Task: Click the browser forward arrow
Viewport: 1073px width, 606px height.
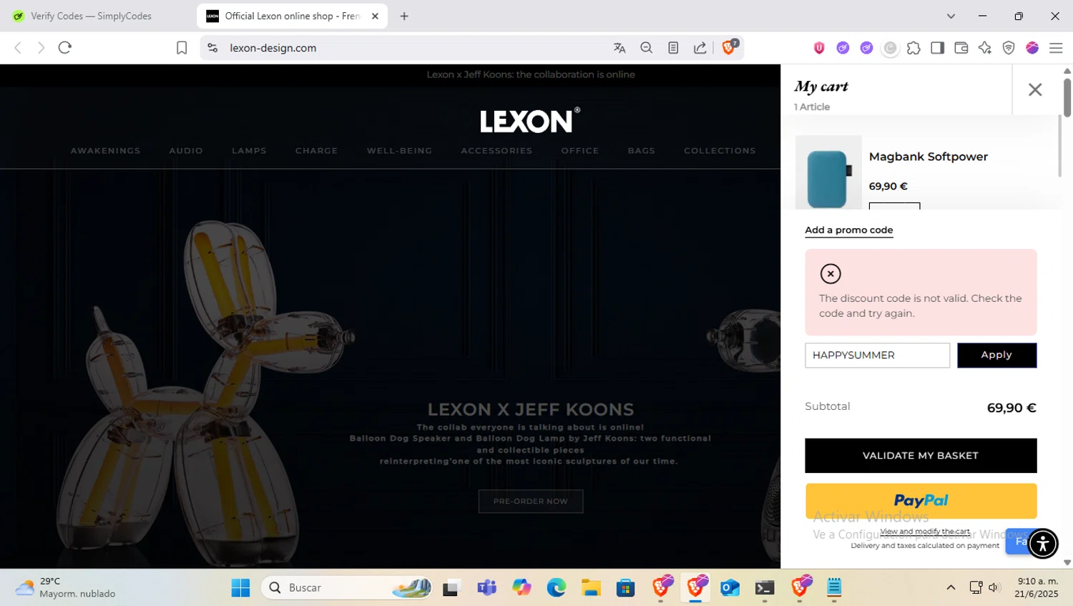Action: tap(41, 48)
